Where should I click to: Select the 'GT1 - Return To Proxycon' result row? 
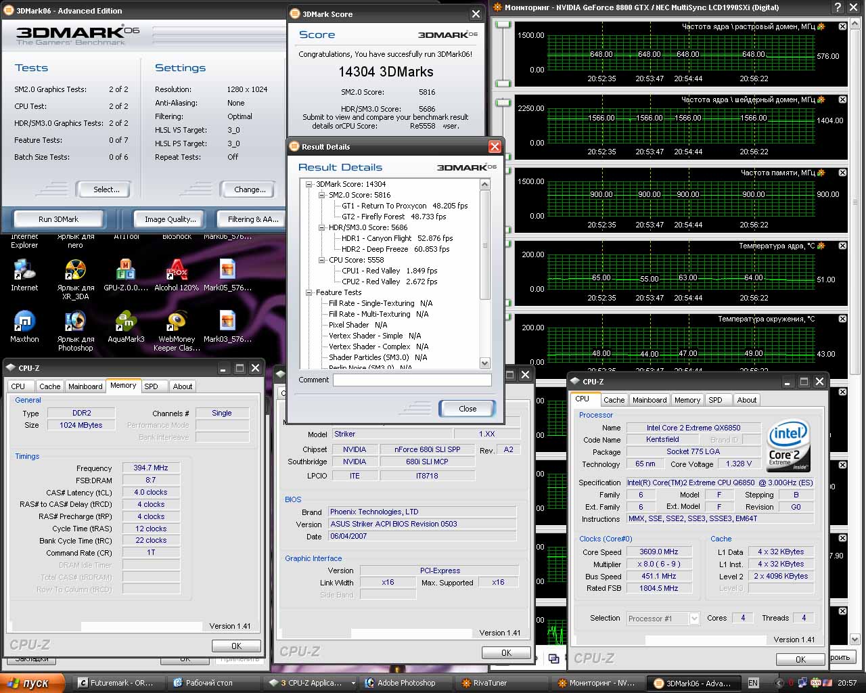(405, 206)
